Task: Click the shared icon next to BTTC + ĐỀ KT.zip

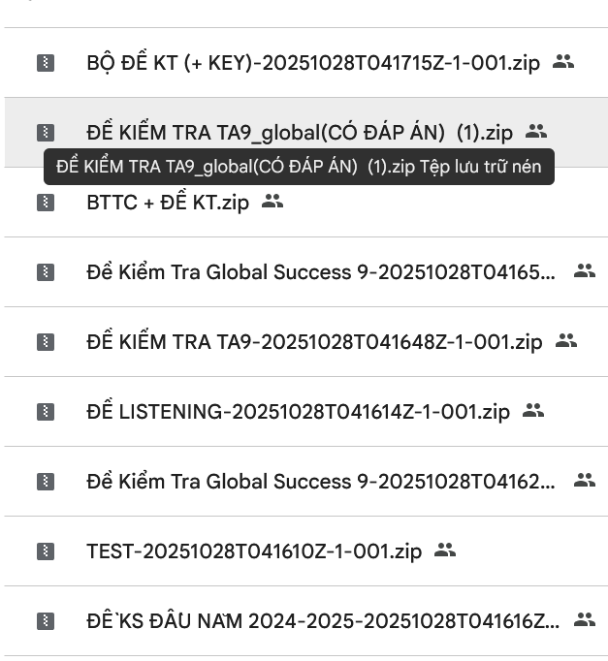Action: click(x=272, y=202)
